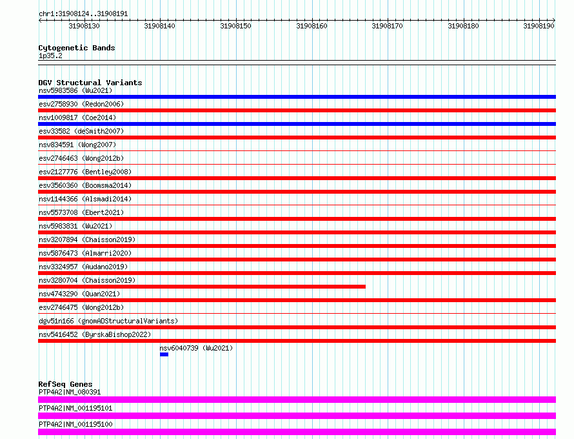Select the esv2758930 (Redon2006) label
The image size is (574, 439).
tap(81, 104)
